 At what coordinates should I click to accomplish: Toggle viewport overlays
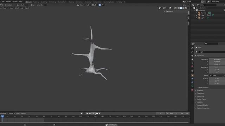(x=170, y=8)
